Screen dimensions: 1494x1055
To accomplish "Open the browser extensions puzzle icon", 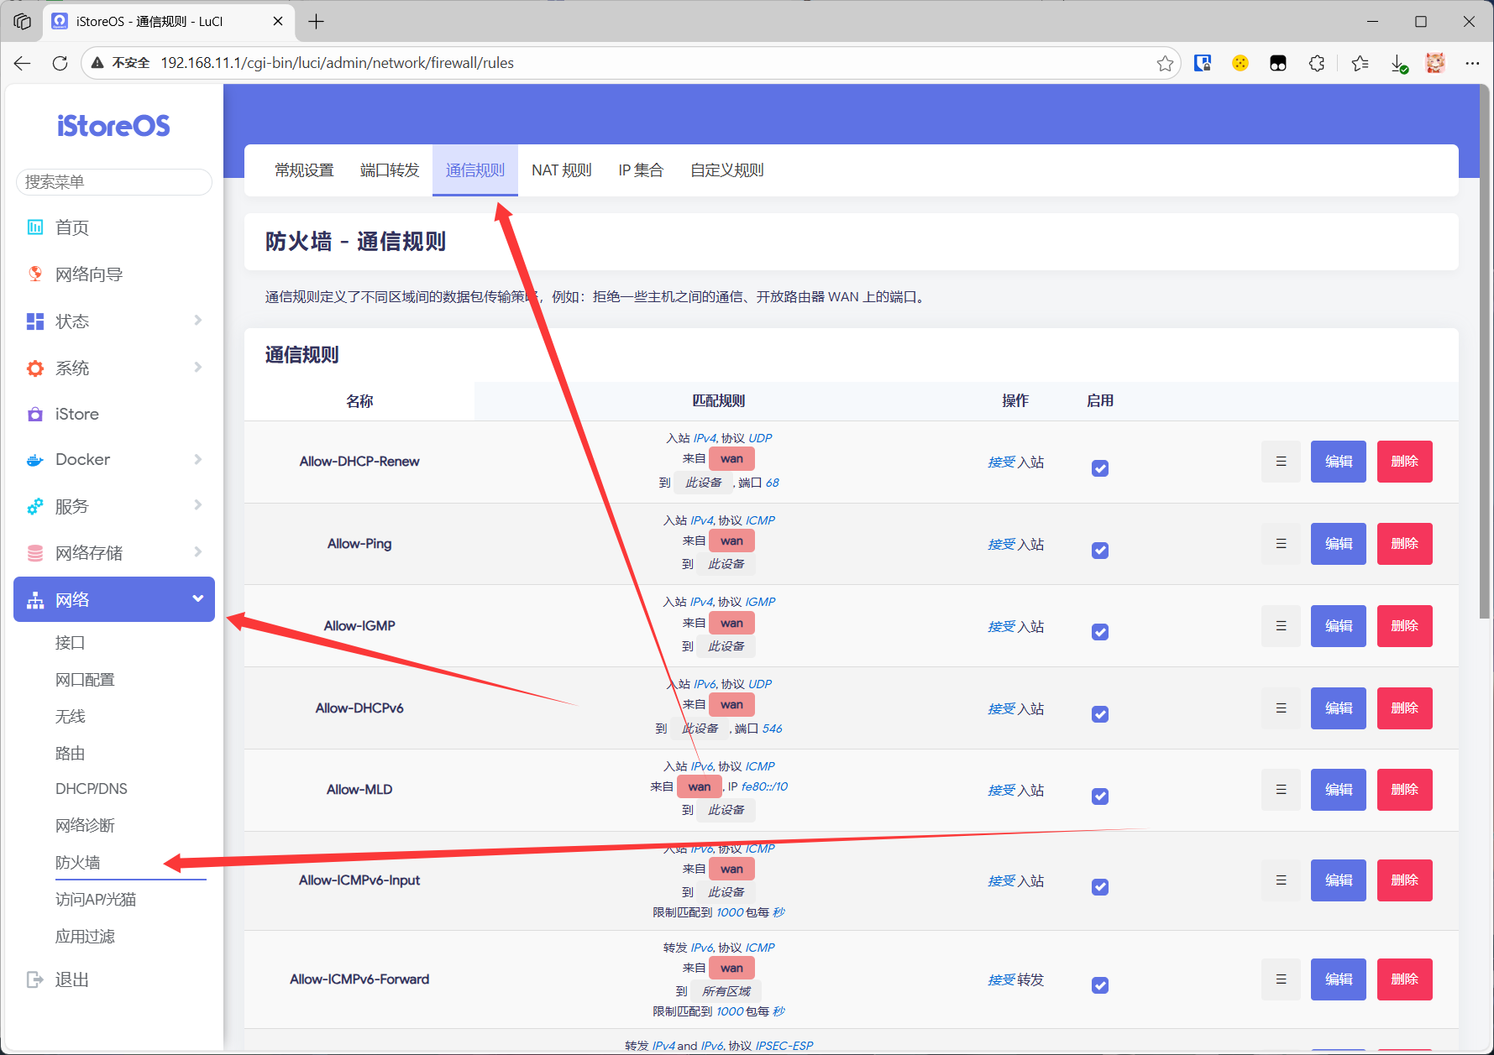I will [1317, 63].
